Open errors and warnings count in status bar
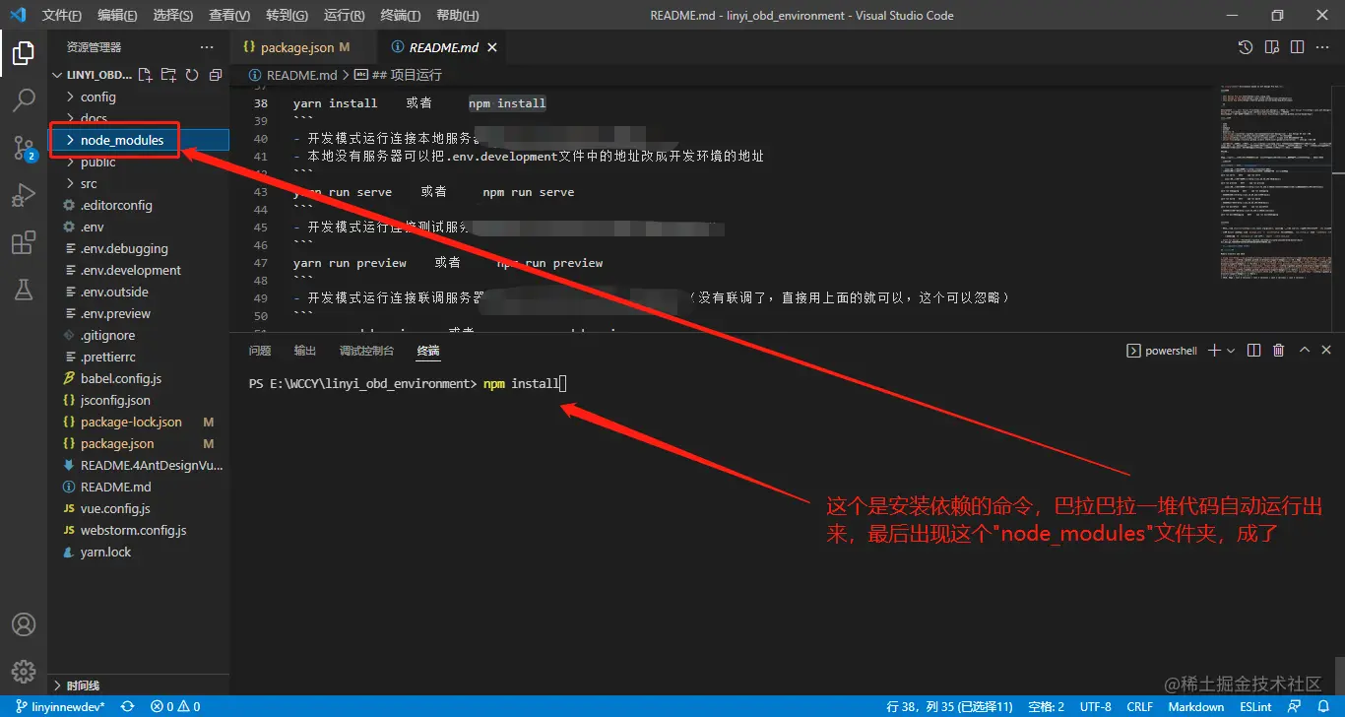Viewport: 1345px width, 717px height. click(175, 707)
